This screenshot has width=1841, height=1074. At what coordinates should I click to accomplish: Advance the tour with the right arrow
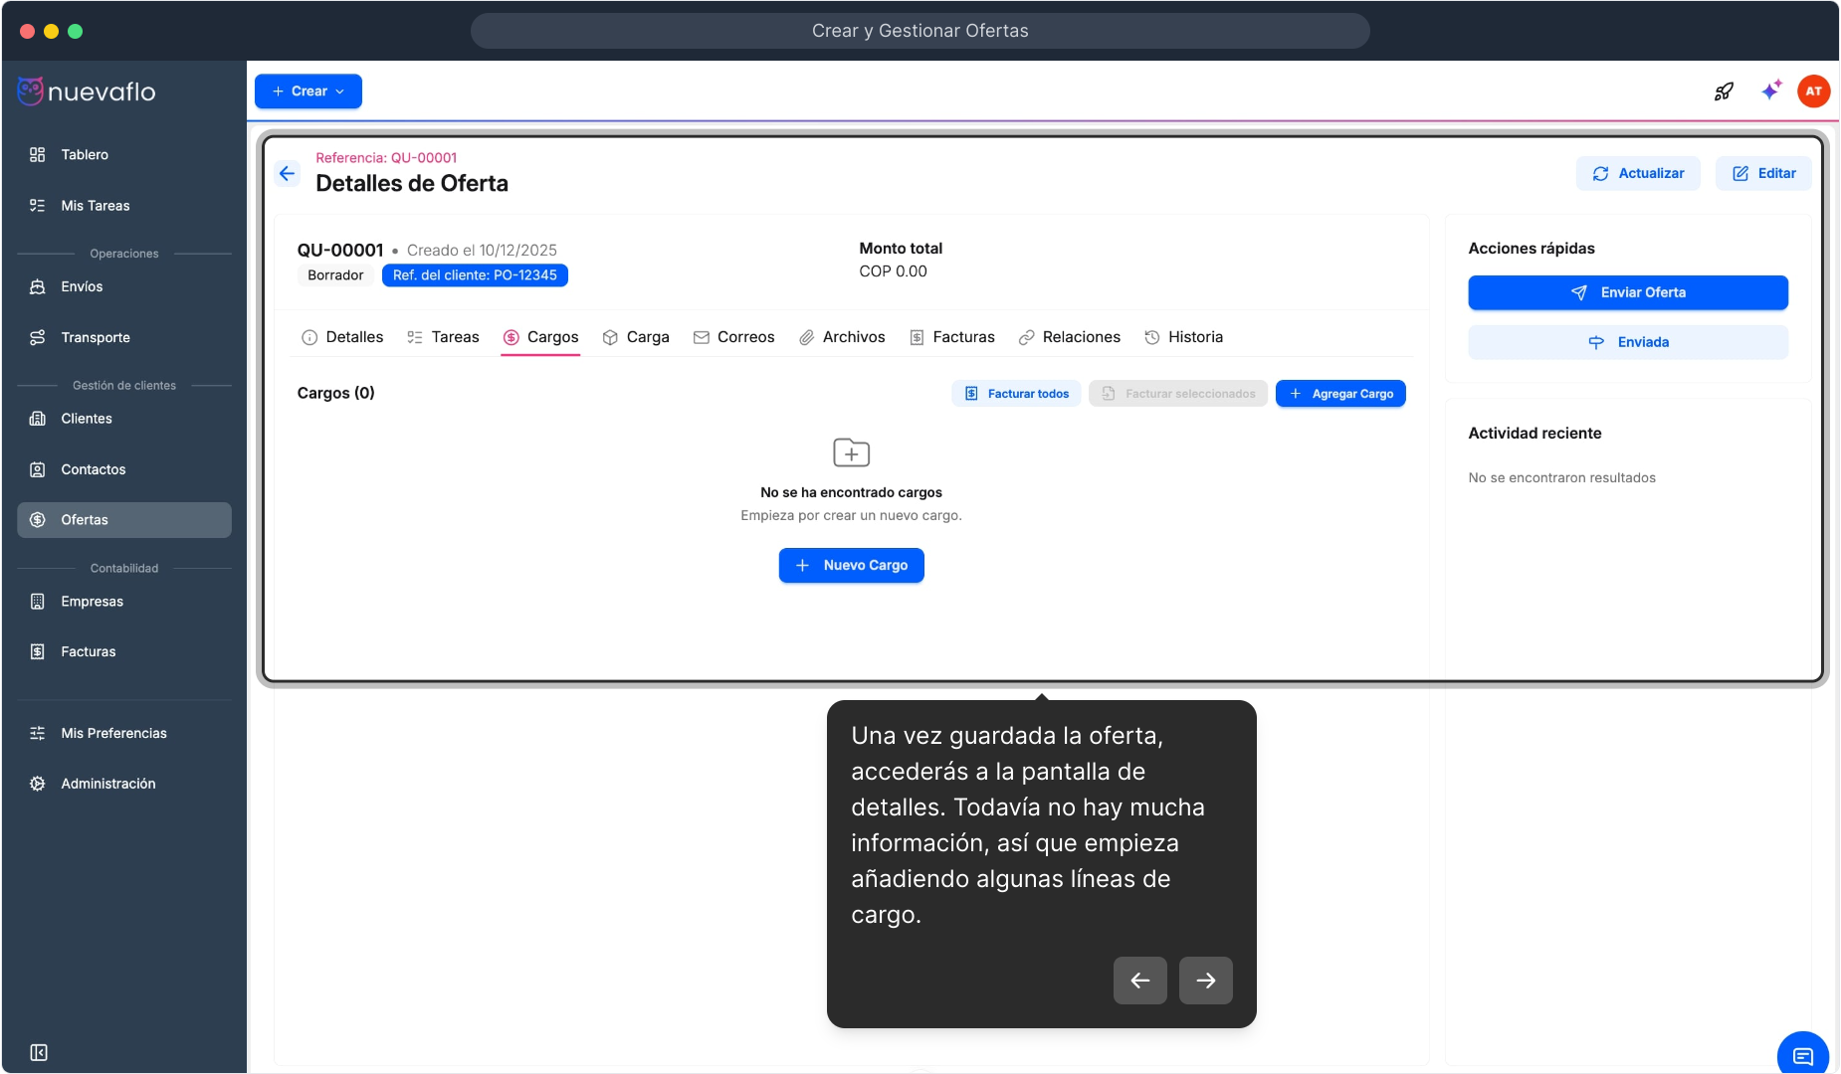[x=1205, y=981]
